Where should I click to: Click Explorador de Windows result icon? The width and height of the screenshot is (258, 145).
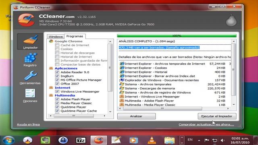122,80
